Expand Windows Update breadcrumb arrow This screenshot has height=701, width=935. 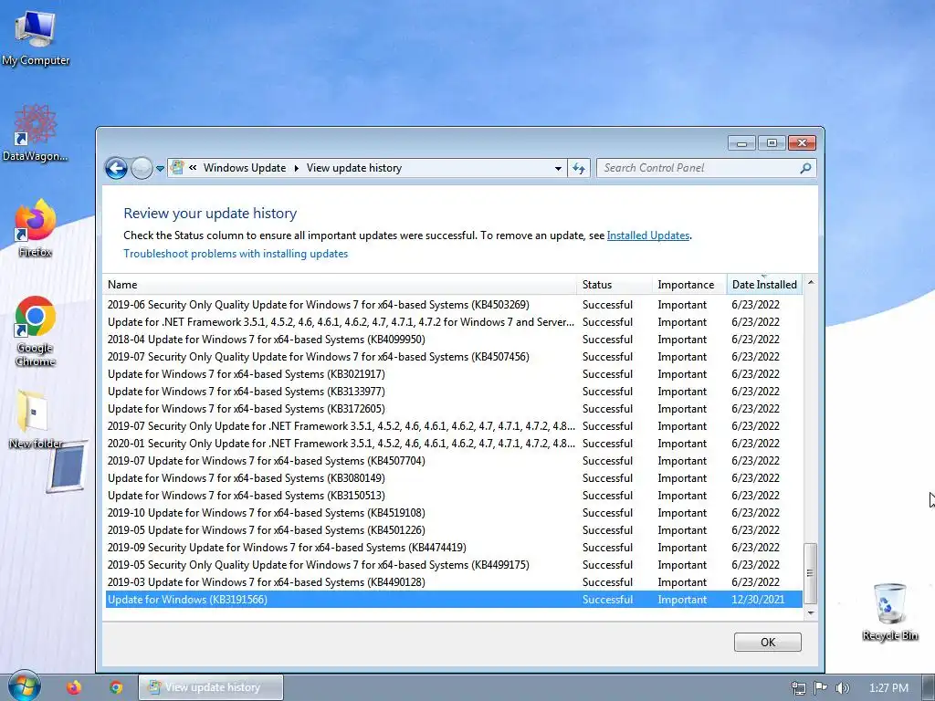coord(297,168)
